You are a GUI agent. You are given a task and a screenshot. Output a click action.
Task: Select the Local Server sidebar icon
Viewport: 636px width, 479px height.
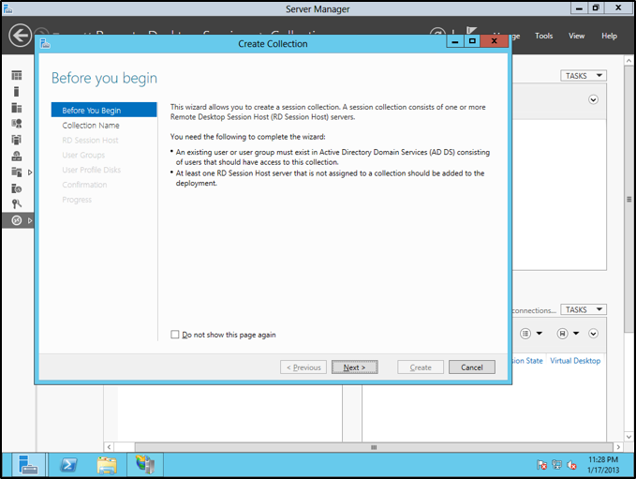[x=16, y=92]
